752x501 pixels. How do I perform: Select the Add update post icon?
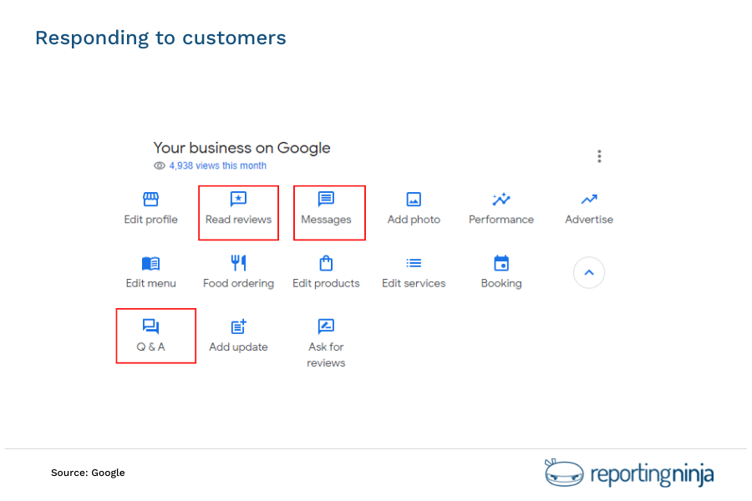click(238, 326)
